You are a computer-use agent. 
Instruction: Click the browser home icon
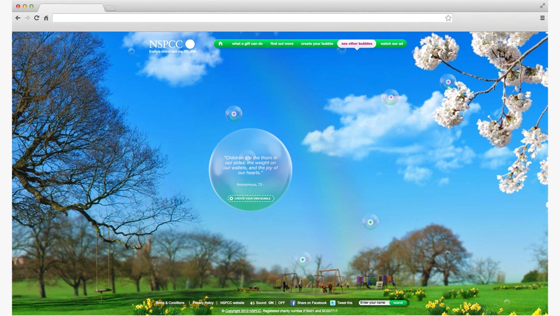click(x=46, y=18)
